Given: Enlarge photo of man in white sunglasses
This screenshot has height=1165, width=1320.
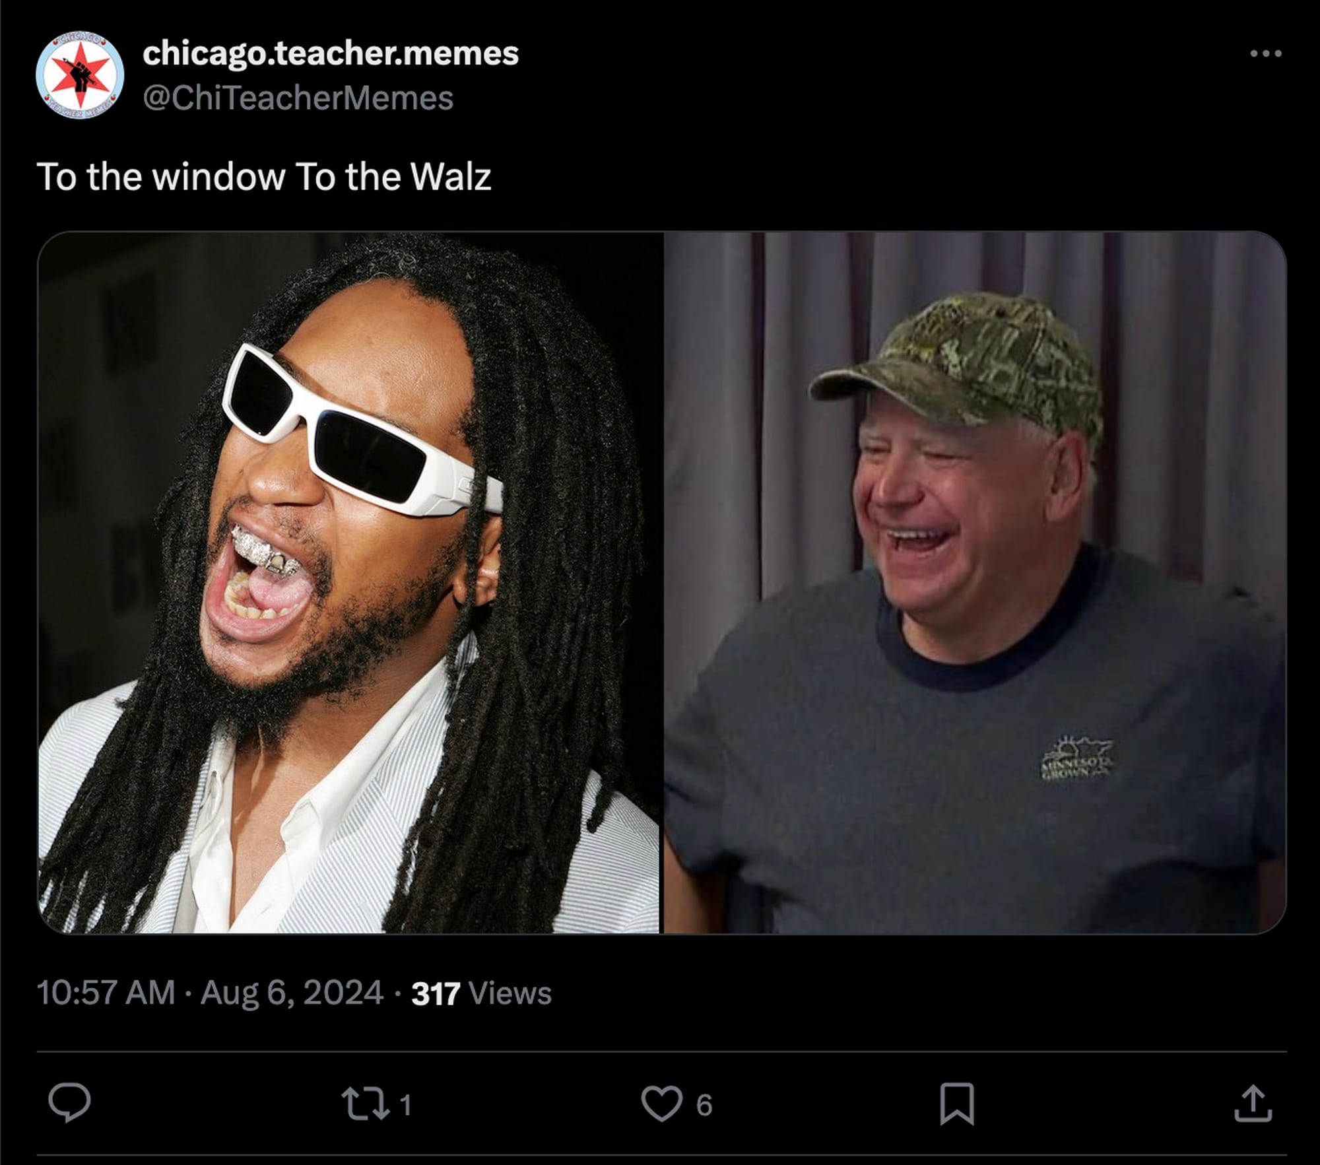Looking at the screenshot, I should click(x=349, y=582).
